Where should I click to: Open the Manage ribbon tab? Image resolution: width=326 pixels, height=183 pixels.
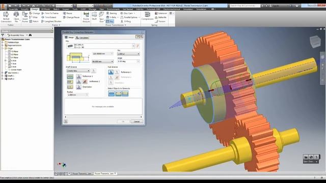click(92, 9)
